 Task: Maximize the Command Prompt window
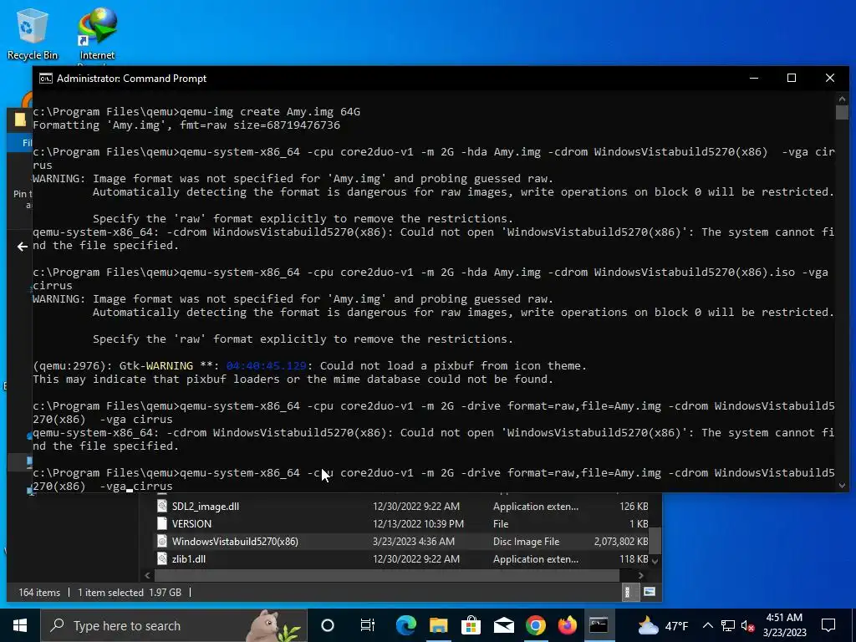[792, 78]
